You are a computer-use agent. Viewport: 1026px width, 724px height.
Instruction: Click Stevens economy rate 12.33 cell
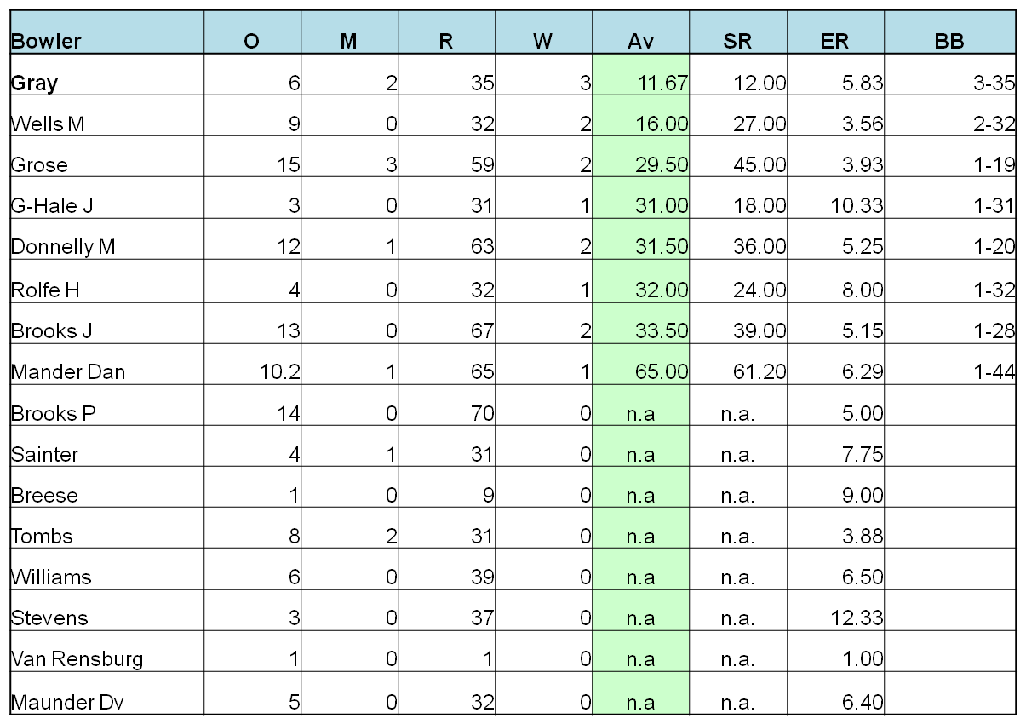click(835, 618)
